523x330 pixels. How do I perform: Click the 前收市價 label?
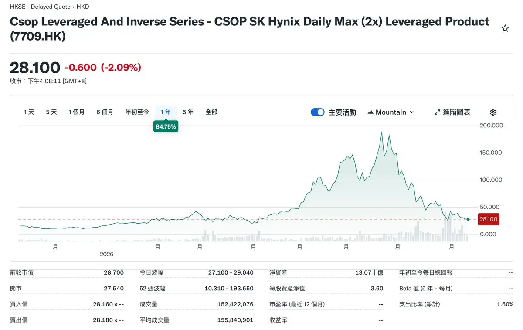(x=22, y=273)
